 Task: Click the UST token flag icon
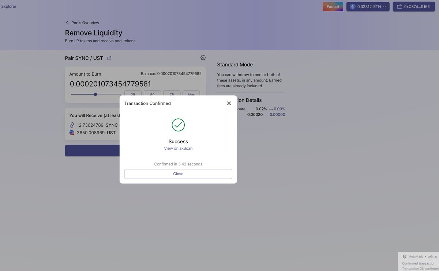[72, 133]
